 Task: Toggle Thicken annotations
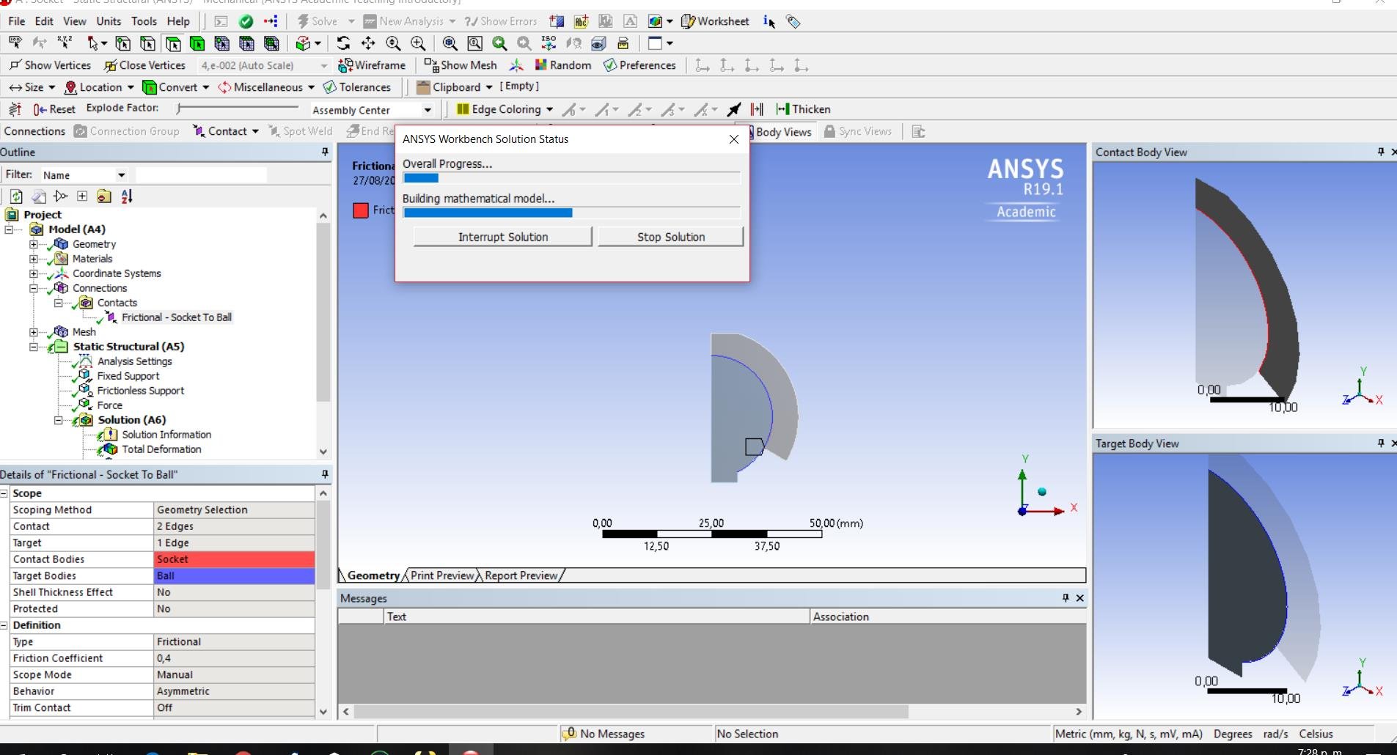point(803,109)
